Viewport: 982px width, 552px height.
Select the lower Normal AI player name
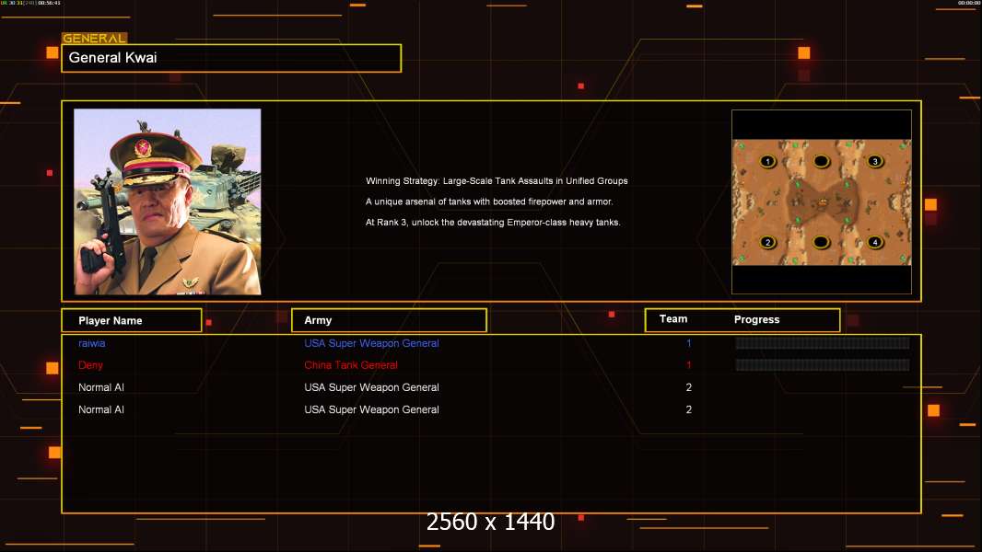[100, 409]
